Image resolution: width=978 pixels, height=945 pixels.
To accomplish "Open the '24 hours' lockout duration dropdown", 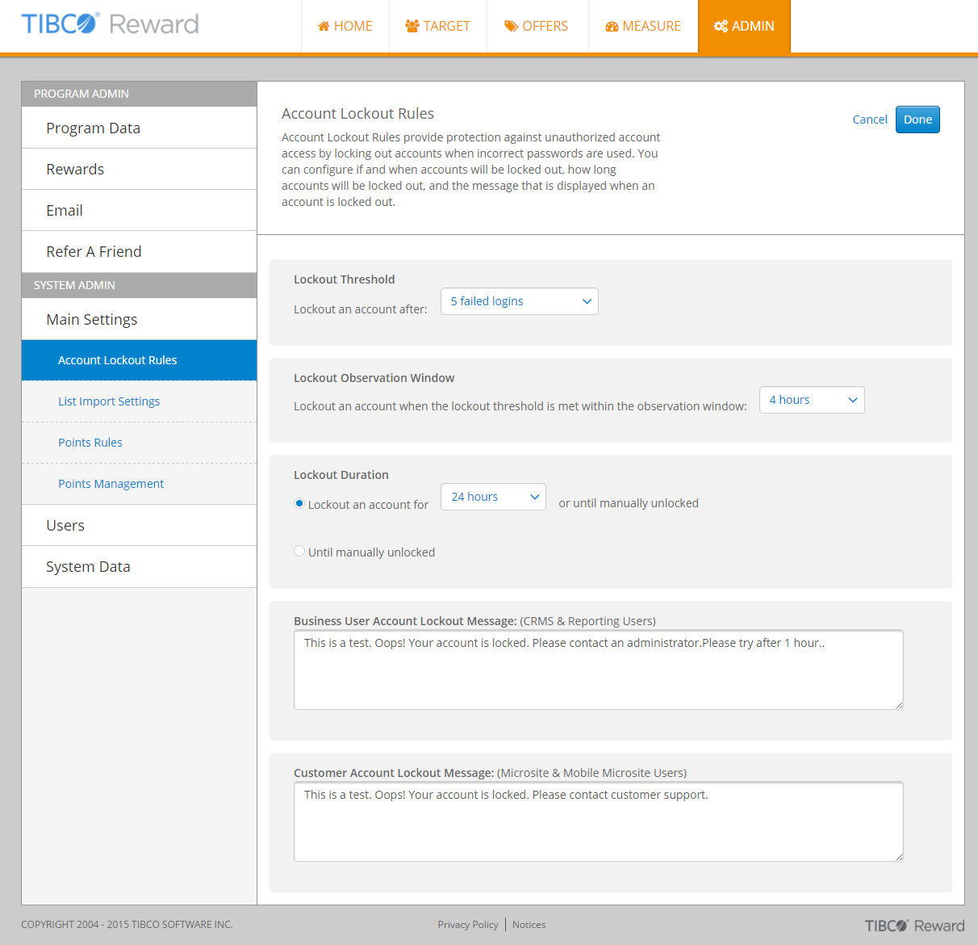I will point(493,497).
